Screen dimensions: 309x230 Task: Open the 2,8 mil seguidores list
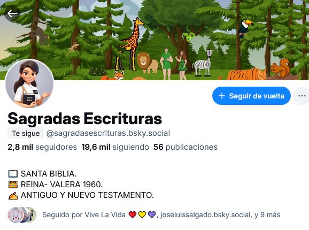tap(42, 147)
